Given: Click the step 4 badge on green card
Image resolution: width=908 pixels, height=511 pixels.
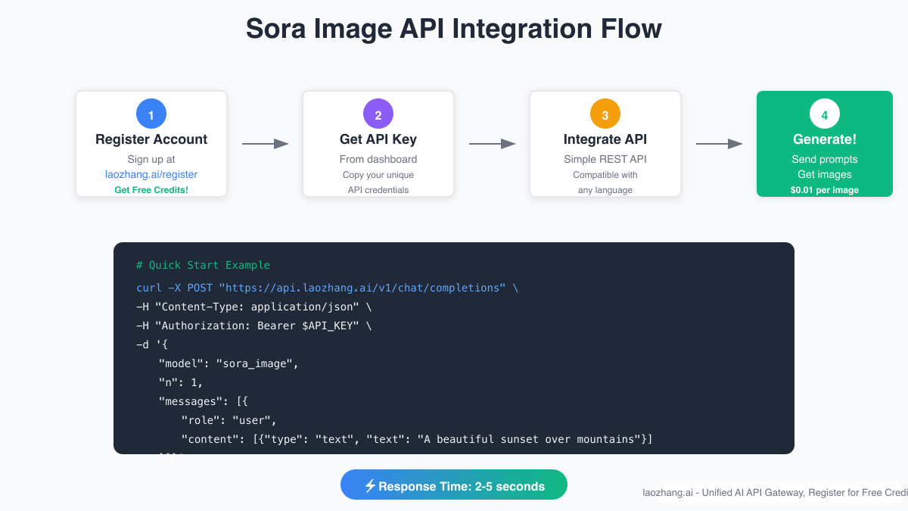Looking at the screenshot, I should tap(825, 114).
